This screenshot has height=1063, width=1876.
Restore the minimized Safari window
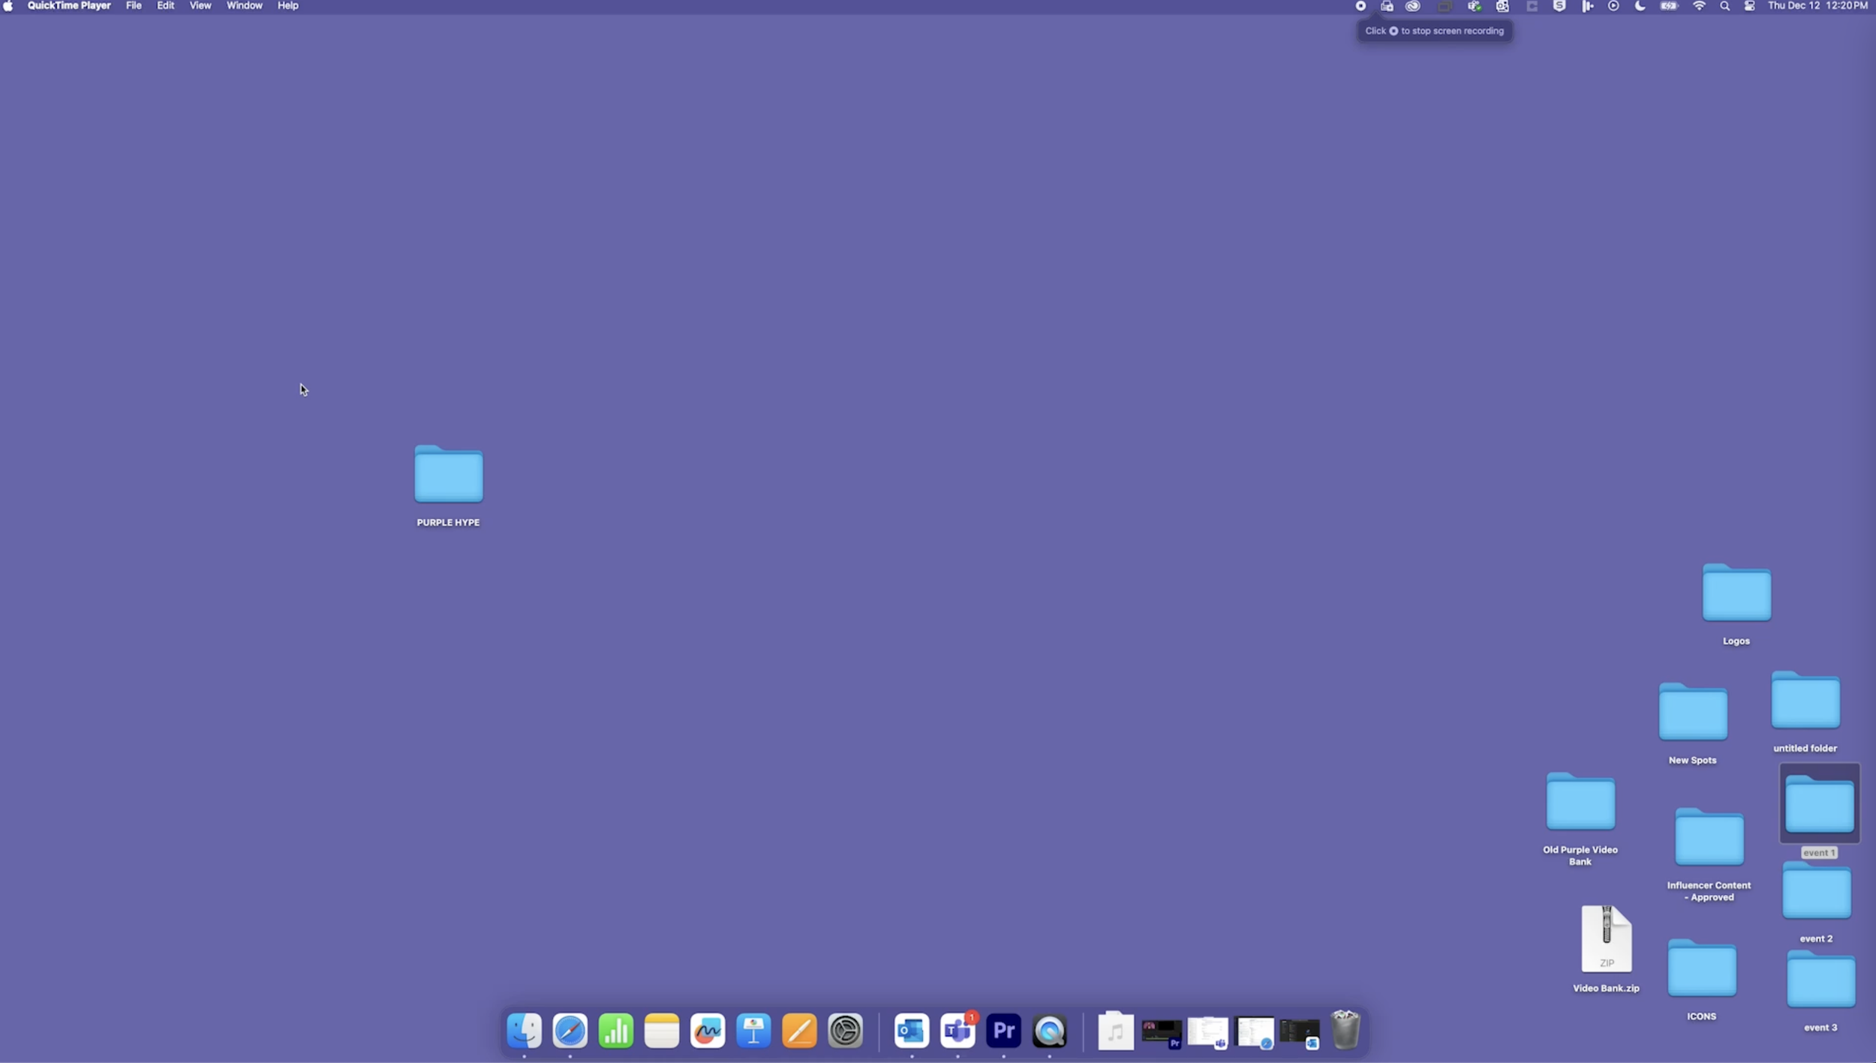pos(1254,1032)
